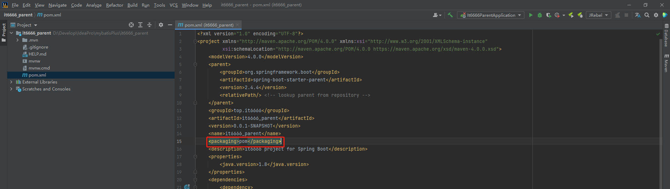Fold the <parent> block at line 5

[x=195, y=65]
